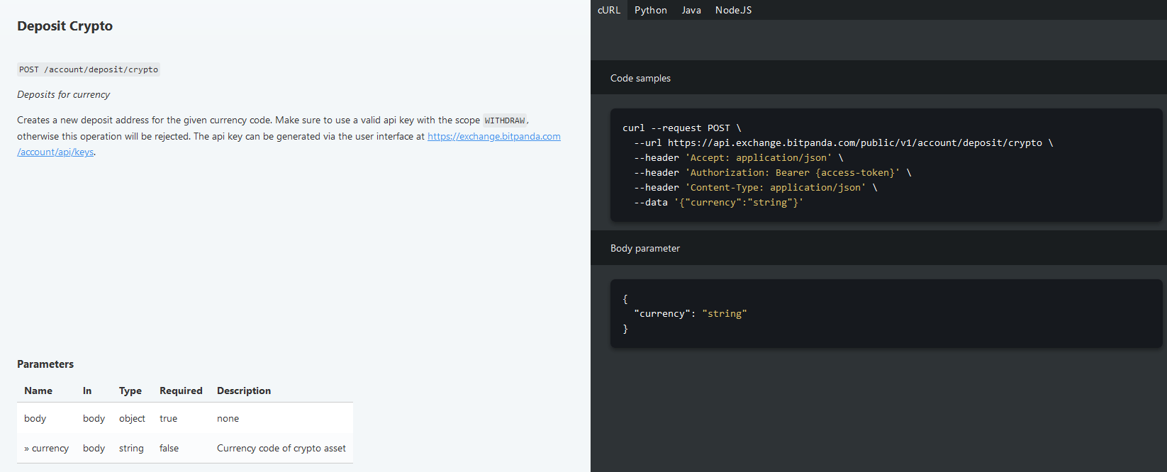
Task: Click the » currency parameter name cell
Action: (x=46, y=448)
